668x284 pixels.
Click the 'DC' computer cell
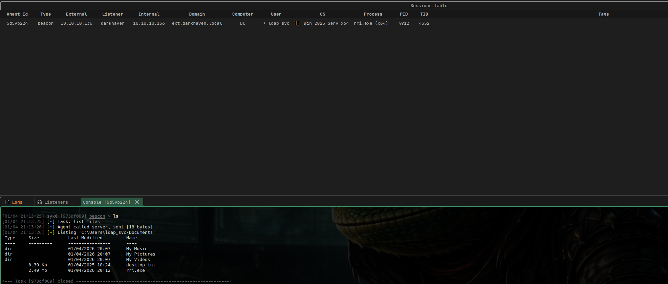pos(243,23)
